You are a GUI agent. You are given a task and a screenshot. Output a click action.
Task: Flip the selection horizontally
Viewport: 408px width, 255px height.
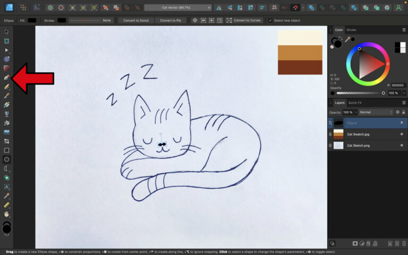[219, 7]
